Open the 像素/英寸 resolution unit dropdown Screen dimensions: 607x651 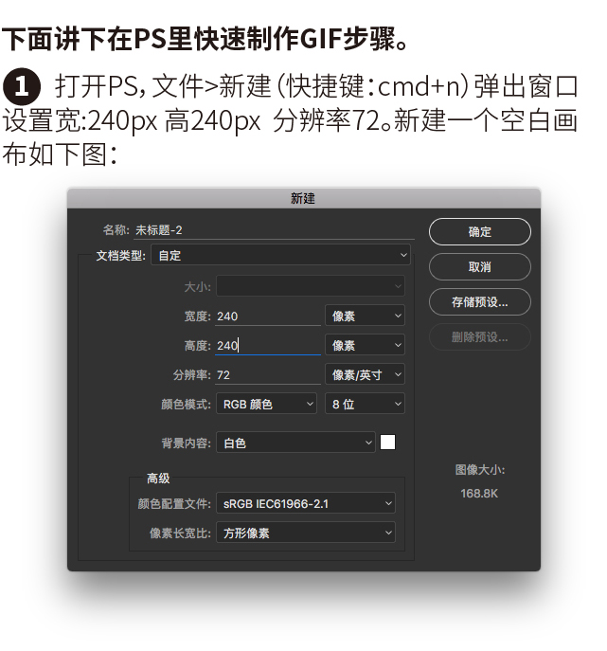coord(365,374)
